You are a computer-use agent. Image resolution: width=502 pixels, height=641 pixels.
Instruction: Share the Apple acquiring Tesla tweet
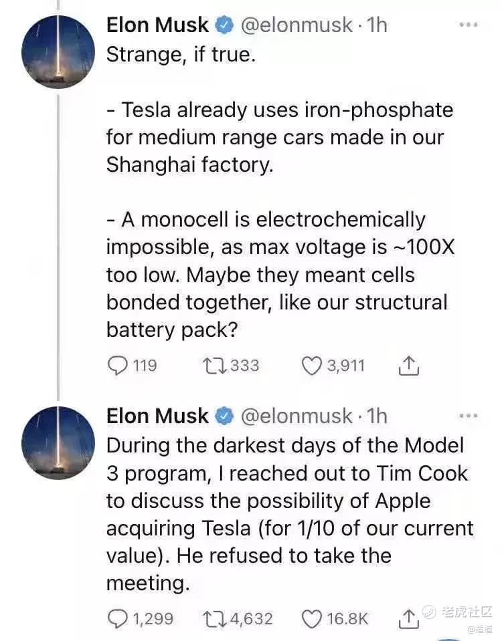408,619
